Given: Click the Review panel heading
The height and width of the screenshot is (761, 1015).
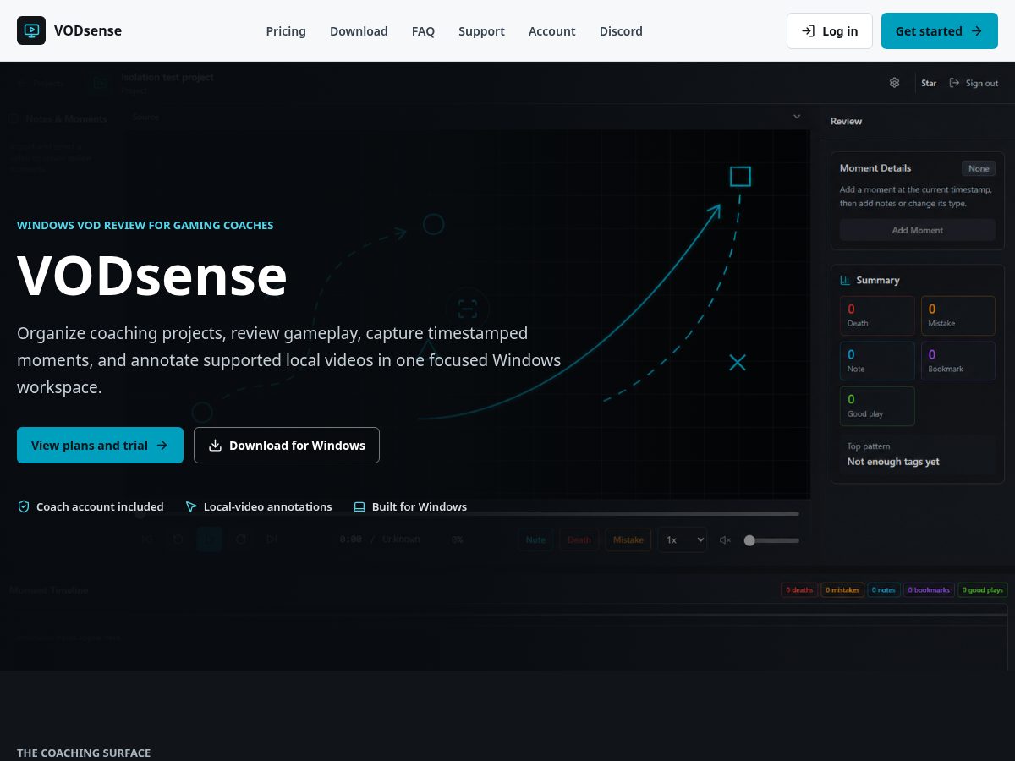Looking at the screenshot, I should [846, 121].
